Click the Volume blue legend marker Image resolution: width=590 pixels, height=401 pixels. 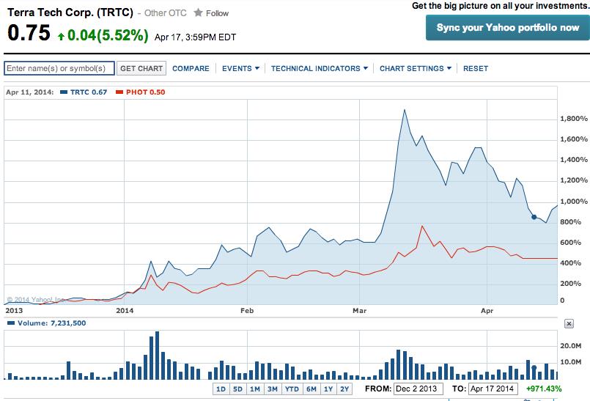11,323
